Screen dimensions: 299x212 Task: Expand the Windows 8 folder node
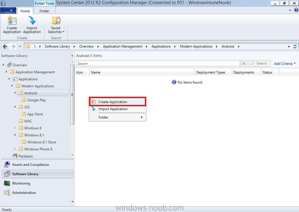click(15, 128)
